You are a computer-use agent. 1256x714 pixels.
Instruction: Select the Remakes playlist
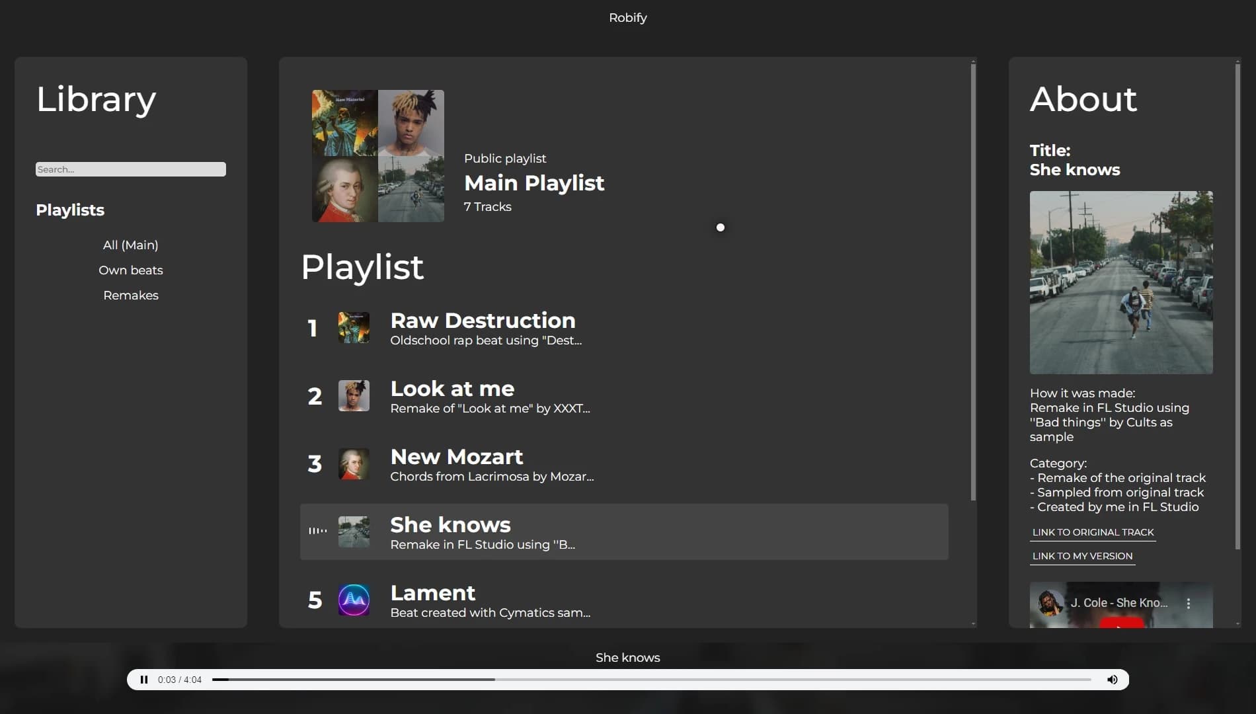[x=131, y=296]
